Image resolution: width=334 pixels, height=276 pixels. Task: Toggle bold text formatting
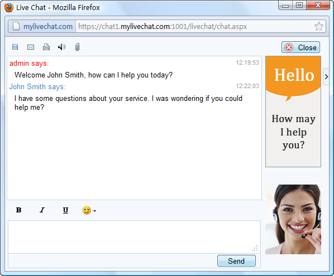tap(19, 210)
